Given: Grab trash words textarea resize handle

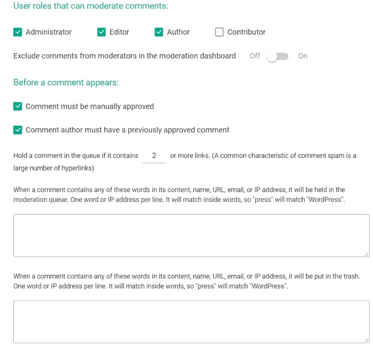Looking at the screenshot, I should coord(366,340).
